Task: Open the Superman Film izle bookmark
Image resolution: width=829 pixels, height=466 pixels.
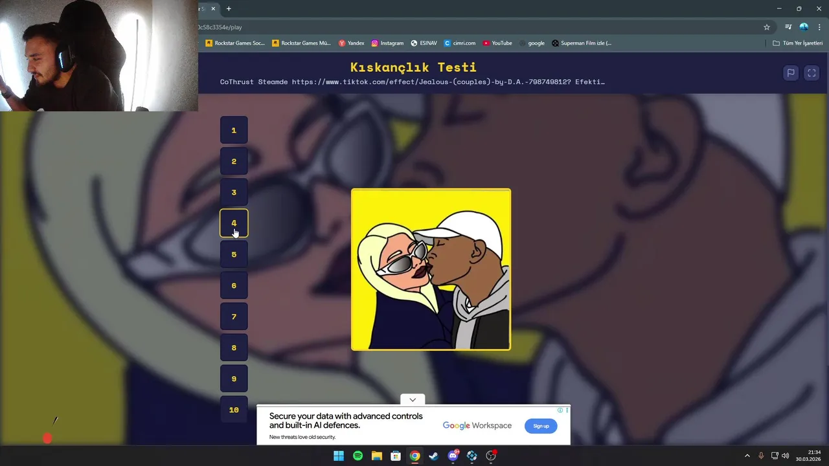Action: (x=582, y=43)
